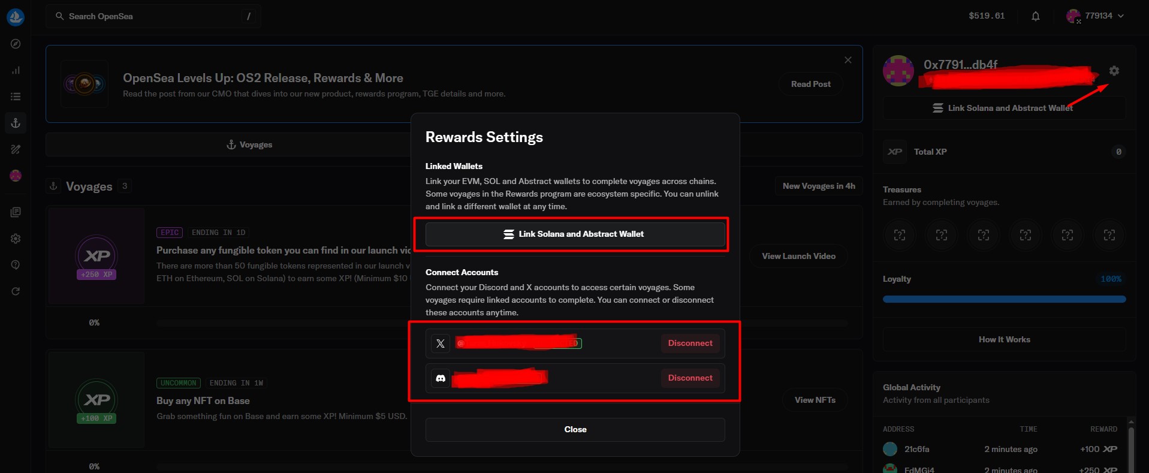Click the help question mark icon in sidebar
Viewport: 1149px width, 473px height.
[16, 265]
